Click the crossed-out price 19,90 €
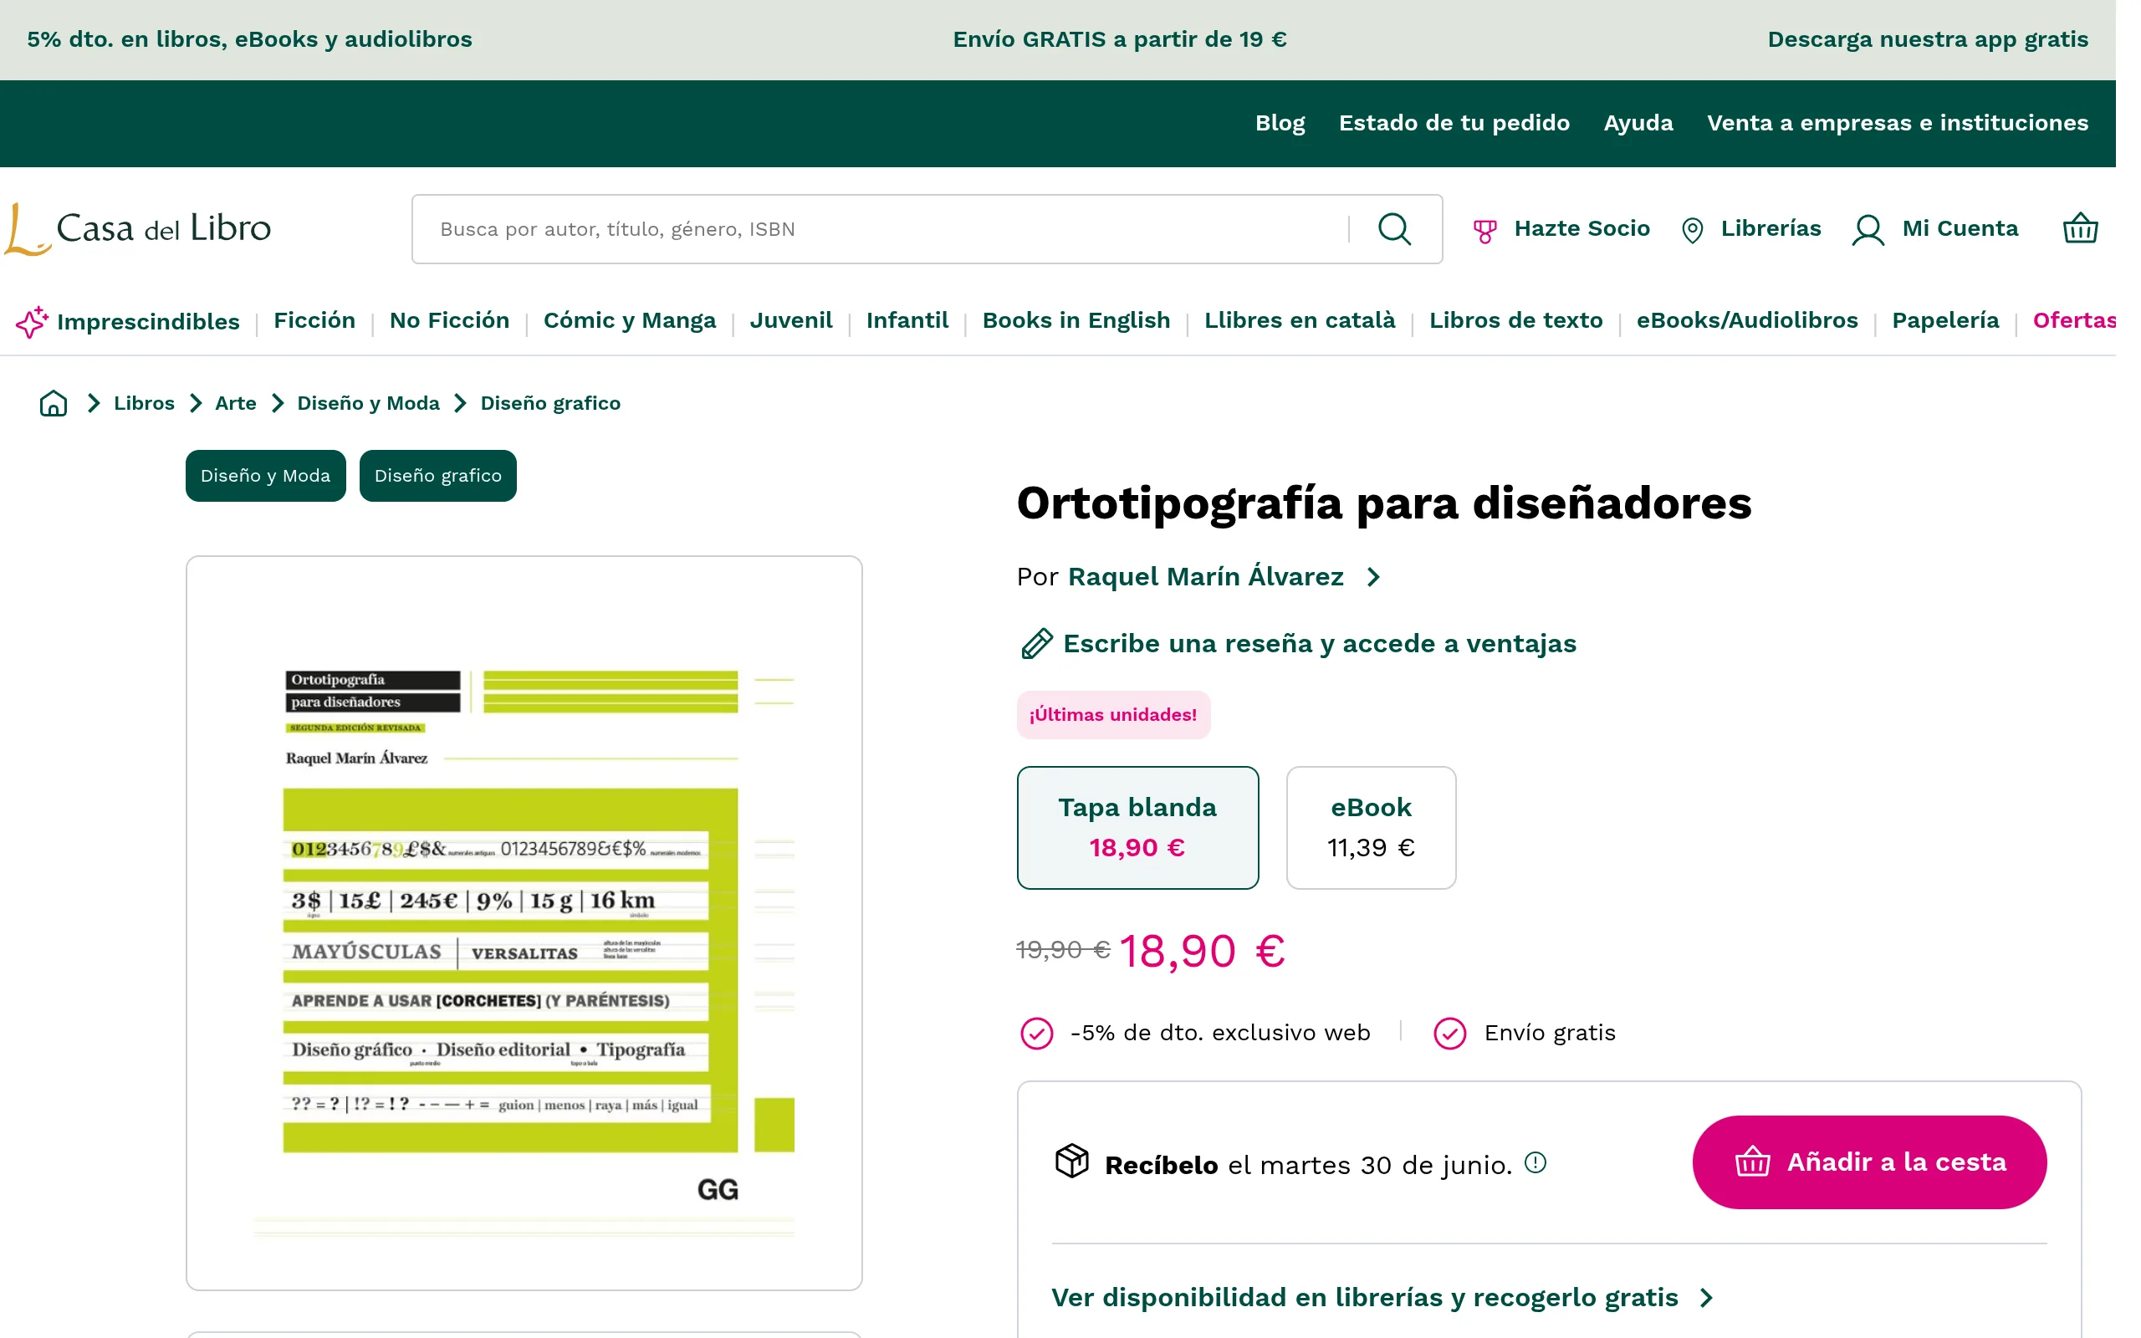 click(x=1062, y=949)
